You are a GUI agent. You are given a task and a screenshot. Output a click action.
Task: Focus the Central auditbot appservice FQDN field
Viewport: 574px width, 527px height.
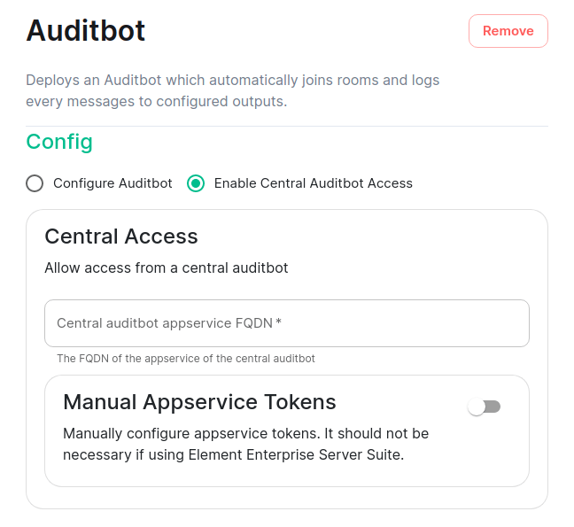pyautogui.click(x=286, y=323)
